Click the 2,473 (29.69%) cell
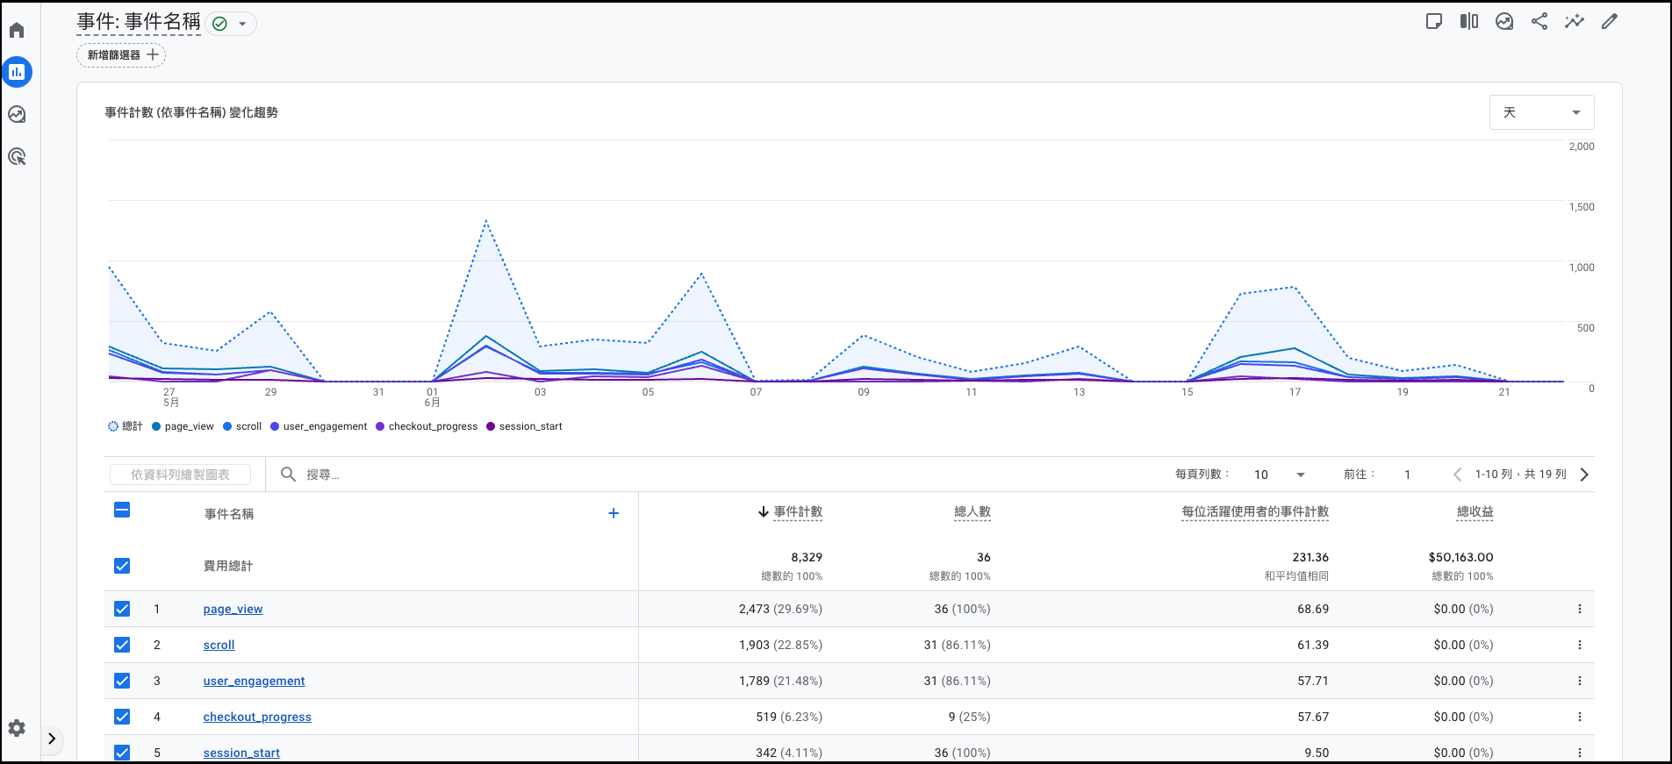The width and height of the screenshot is (1672, 764). pos(780,609)
